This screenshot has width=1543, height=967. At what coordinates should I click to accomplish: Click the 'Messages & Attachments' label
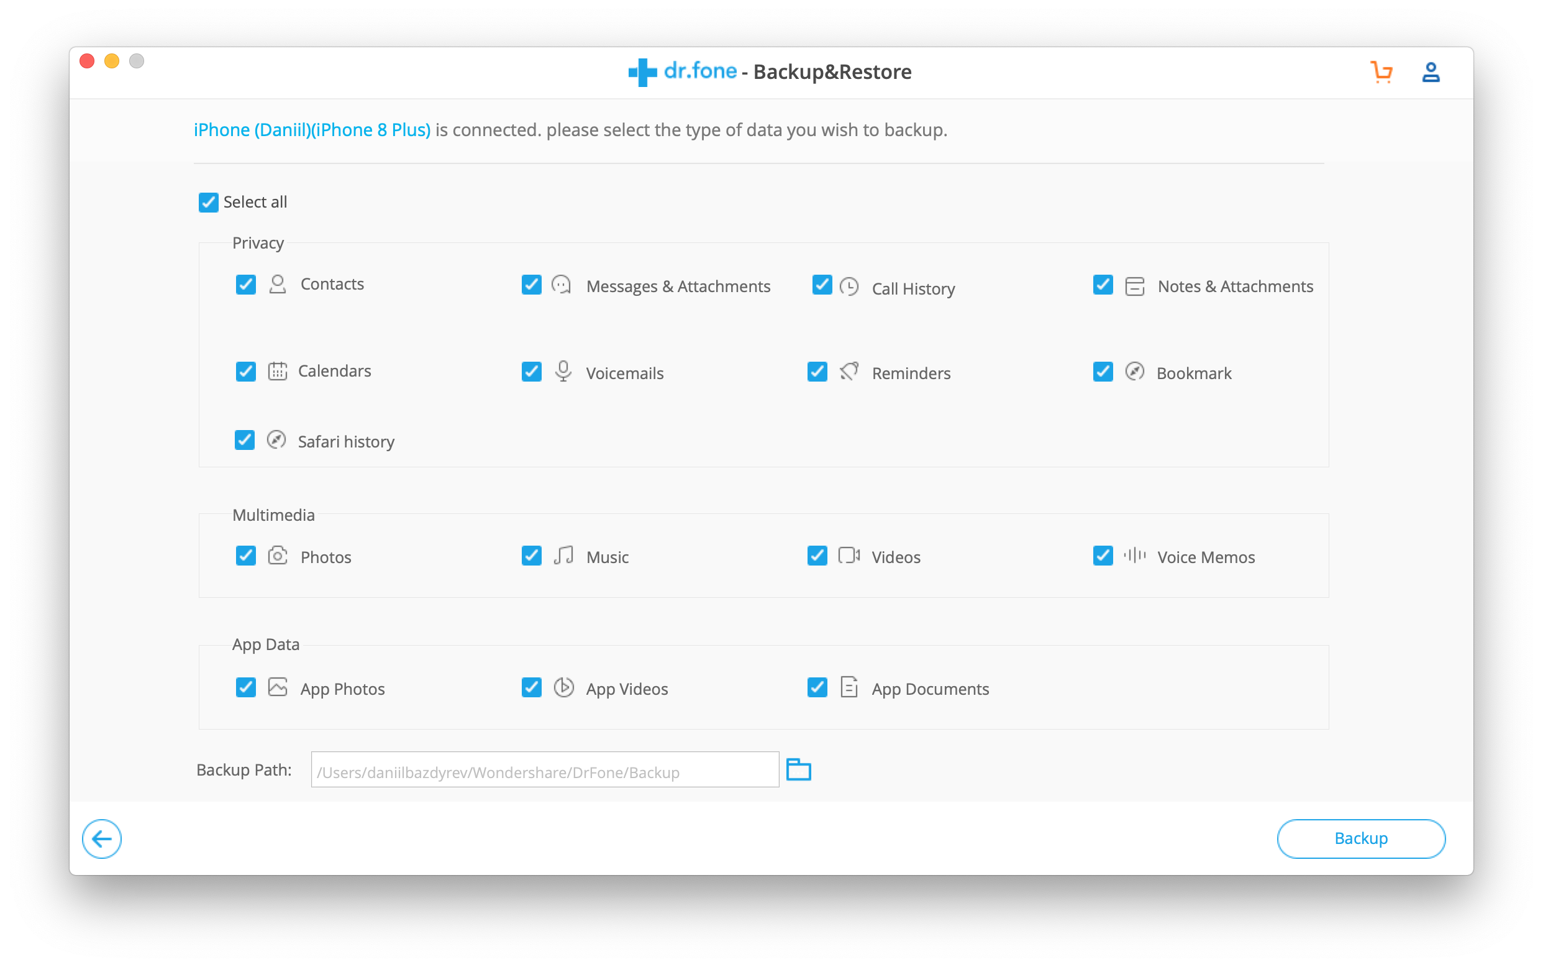coord(678,286)
